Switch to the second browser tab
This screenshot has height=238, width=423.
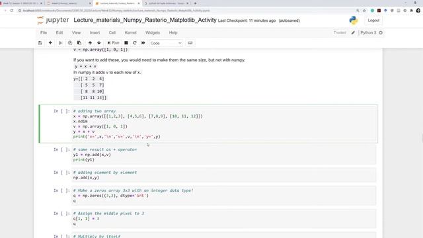tap(69, 3)
